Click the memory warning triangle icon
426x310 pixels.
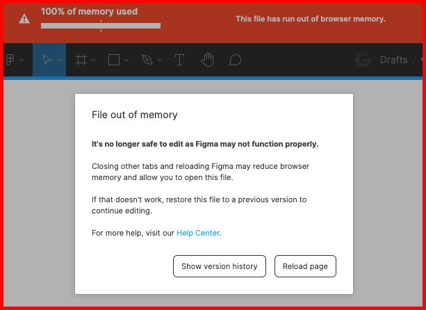click(24, 19)
